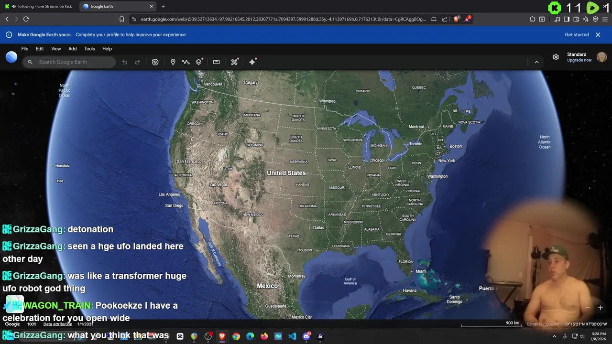Click the United States map label

coord(286,173)
